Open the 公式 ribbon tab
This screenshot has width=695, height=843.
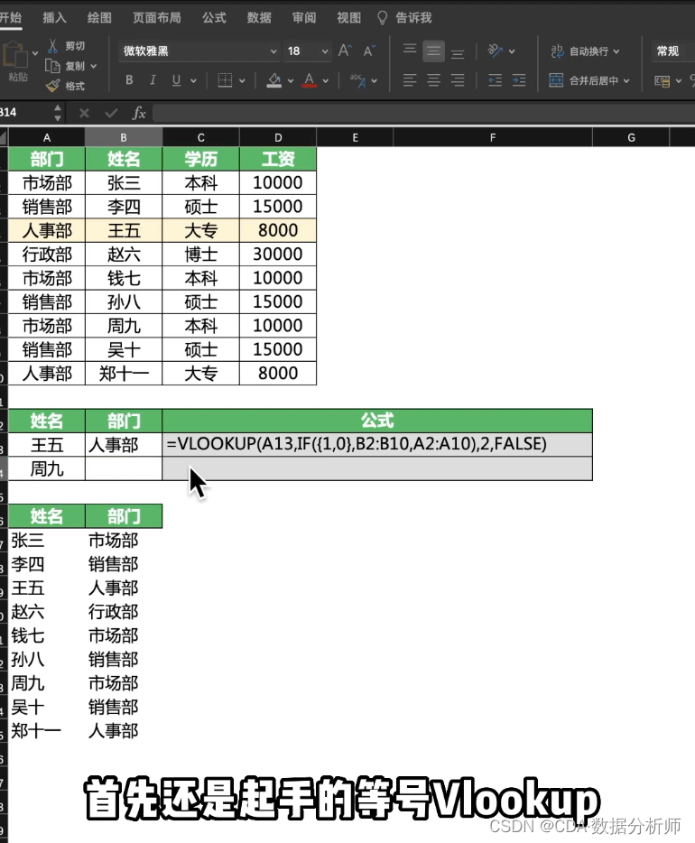(214, 18)
